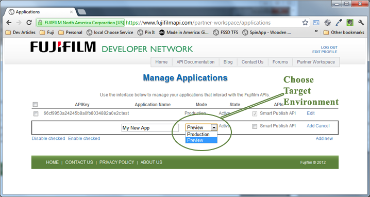370x197 pixels.
Task: Click HOME in the green footer
Action: click(53, 162)
